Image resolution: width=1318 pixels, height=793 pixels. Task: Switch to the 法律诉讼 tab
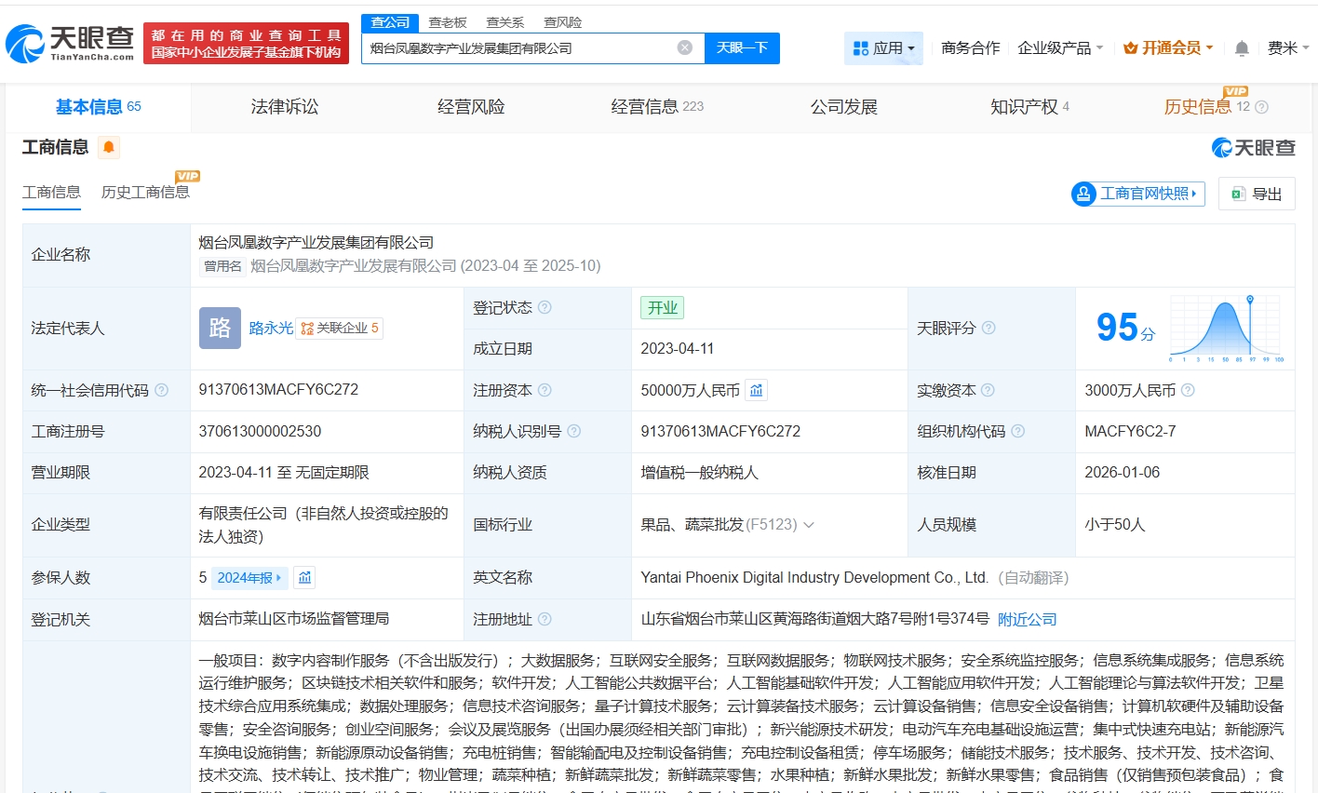(x=285, y=107)
